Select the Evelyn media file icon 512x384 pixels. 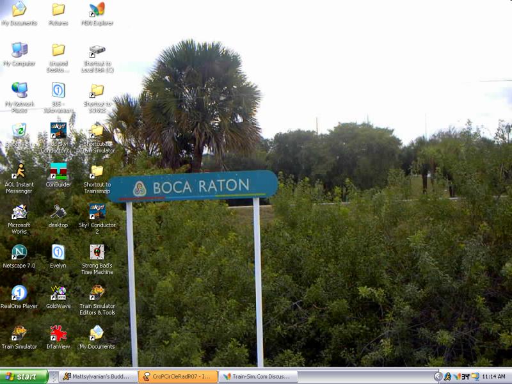(58, 257)
